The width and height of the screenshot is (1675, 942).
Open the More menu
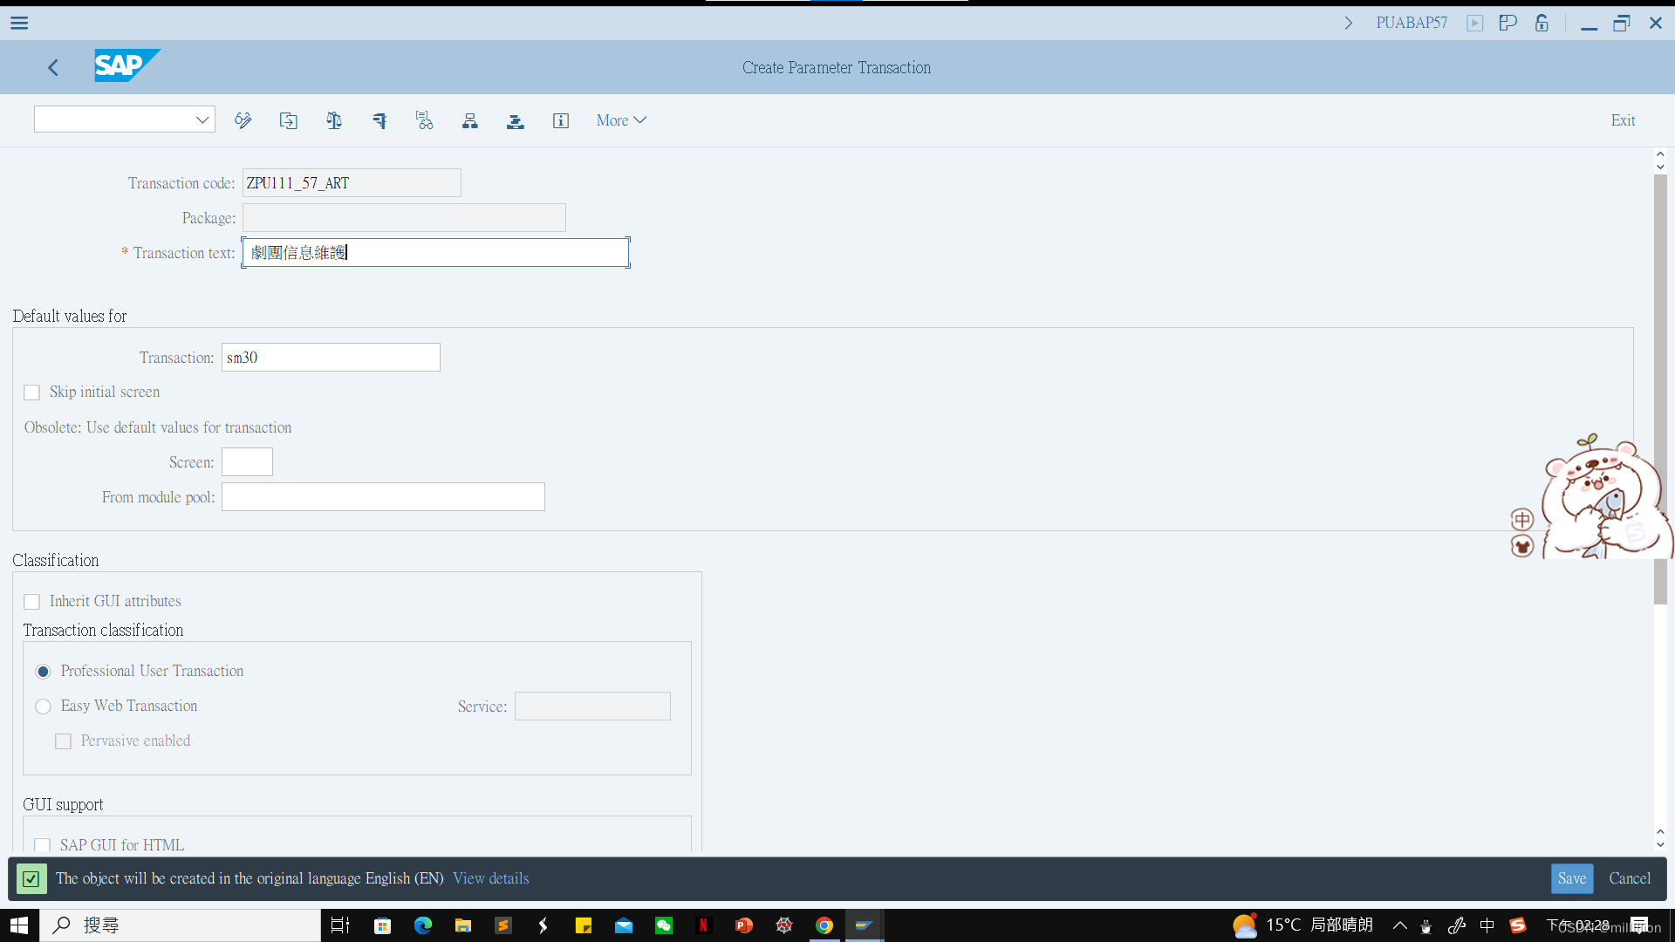tap(620, 120)
